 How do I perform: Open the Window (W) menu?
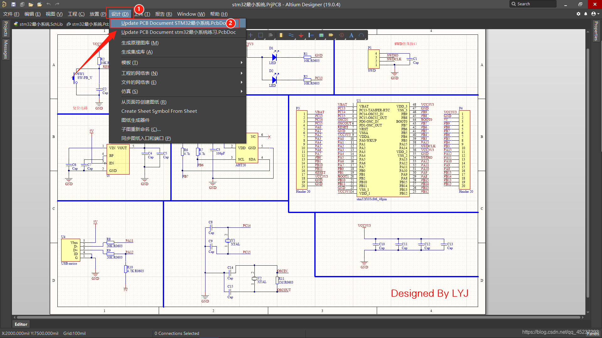[191, 14]
